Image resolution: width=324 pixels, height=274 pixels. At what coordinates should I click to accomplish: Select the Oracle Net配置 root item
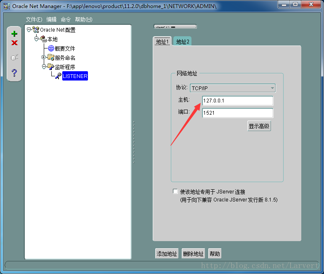[58, 30]
